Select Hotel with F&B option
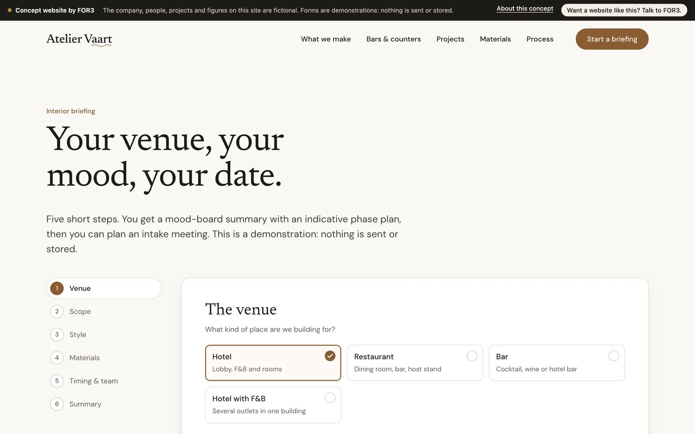This screenshot has height=434, width=695. (273, 405)
